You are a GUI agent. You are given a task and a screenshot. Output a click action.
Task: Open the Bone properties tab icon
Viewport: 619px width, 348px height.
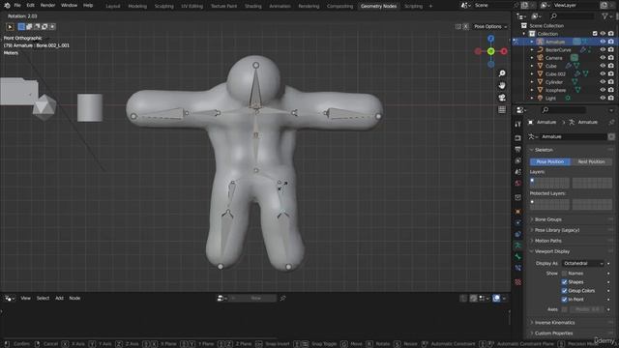[x=518, y=257]
